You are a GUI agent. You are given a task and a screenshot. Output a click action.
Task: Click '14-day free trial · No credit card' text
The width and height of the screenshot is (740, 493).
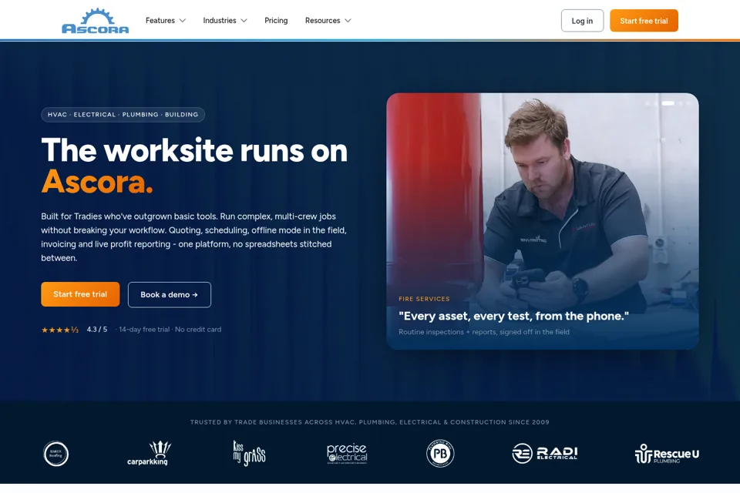coord(170,329)
